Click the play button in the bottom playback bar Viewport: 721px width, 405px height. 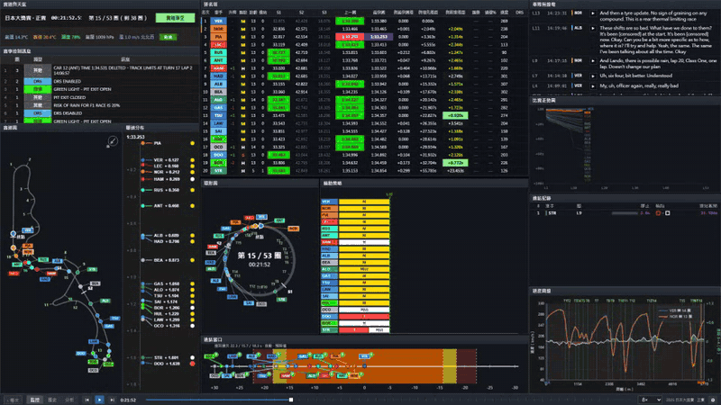coord(99,400)
